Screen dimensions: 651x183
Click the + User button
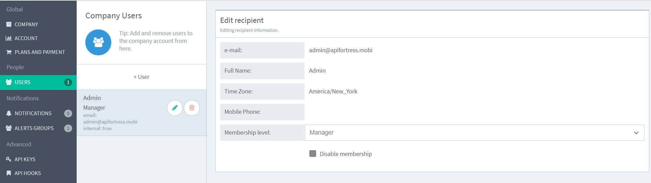pyautogui.click(x=142, y=77)
